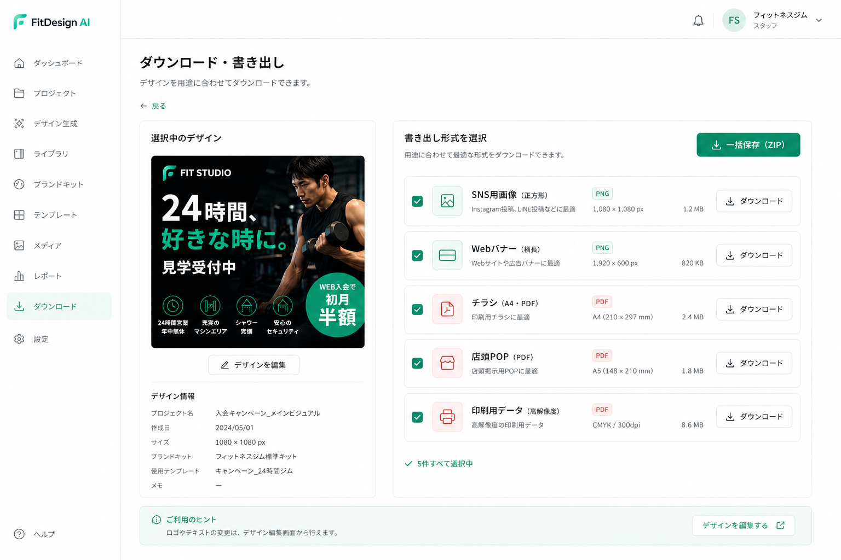Click the チラシ PDF file icon

point(447,310)
